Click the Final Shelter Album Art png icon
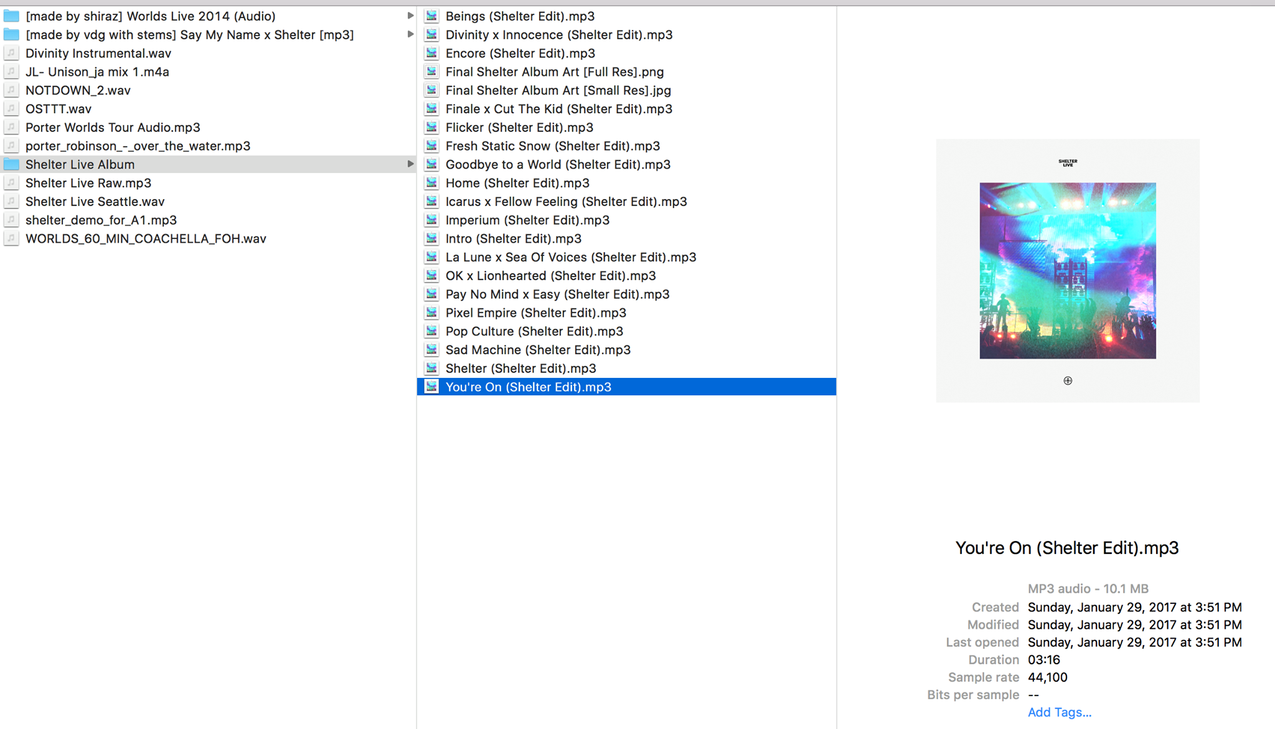1275x729 pixels. click(431, 72)
